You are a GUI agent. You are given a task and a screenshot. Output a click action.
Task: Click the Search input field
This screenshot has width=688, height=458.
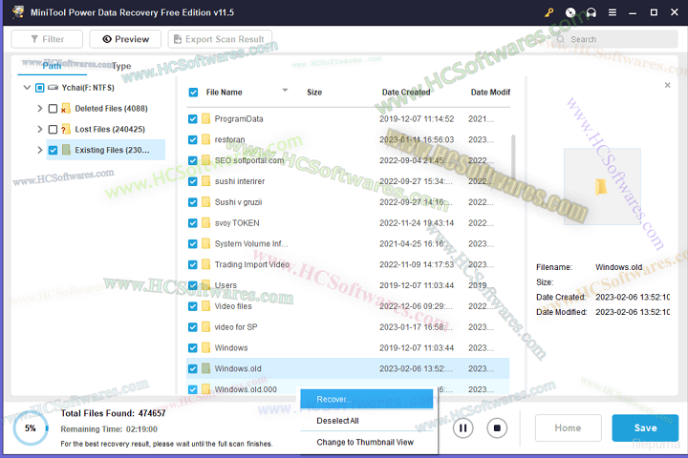point(616,39)
